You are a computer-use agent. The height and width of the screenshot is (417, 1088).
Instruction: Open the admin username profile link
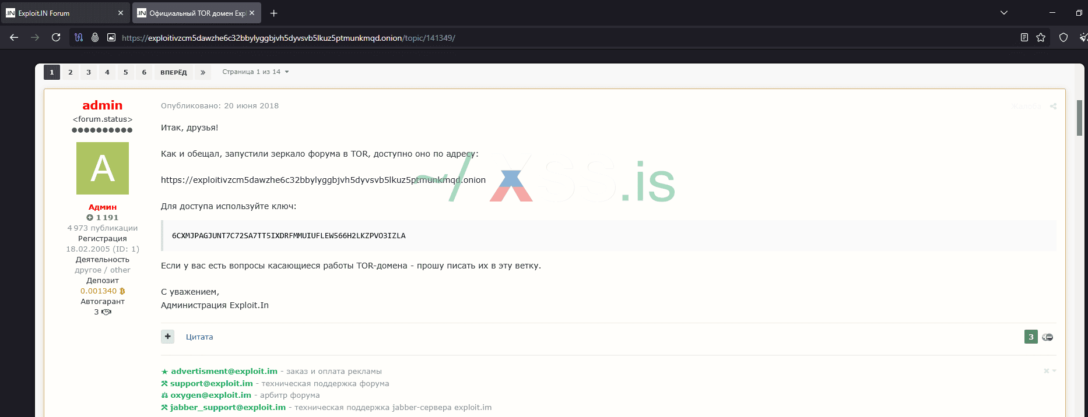(103, 105)
